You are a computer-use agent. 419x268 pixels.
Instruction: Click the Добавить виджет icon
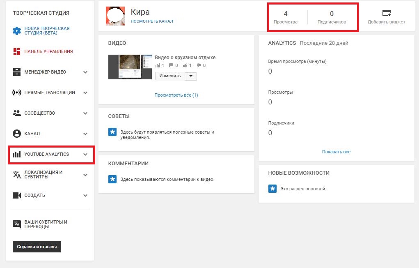386,13
